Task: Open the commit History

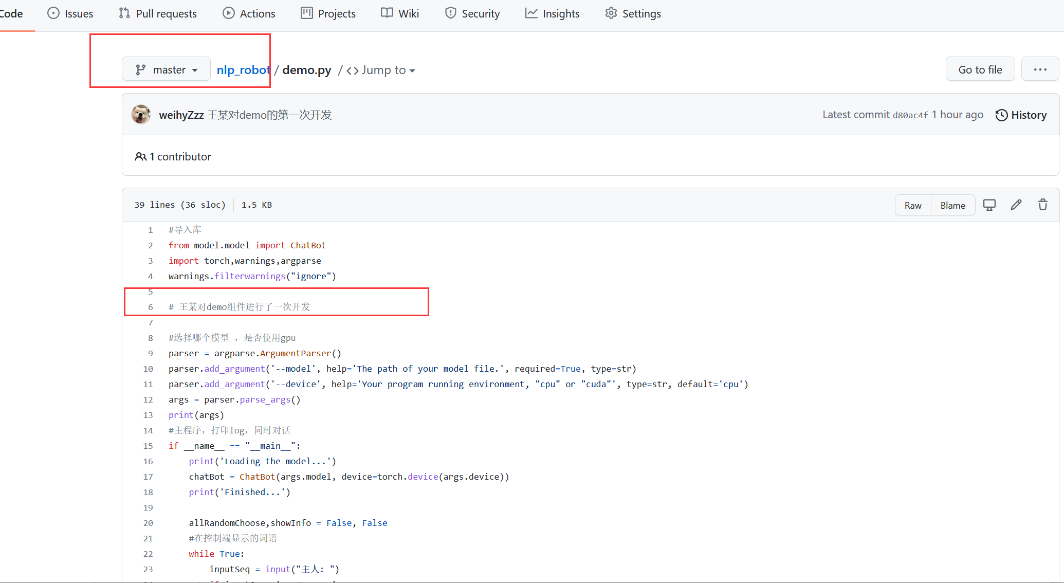Action: point(1021,115)
